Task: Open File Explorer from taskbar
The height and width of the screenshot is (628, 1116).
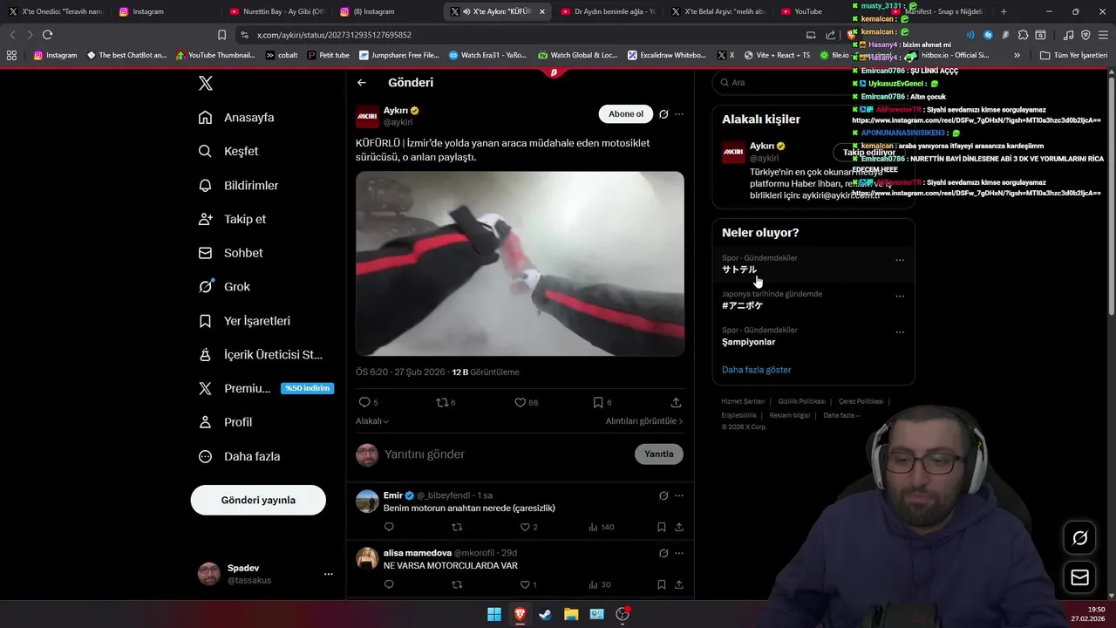Action: 571,614
